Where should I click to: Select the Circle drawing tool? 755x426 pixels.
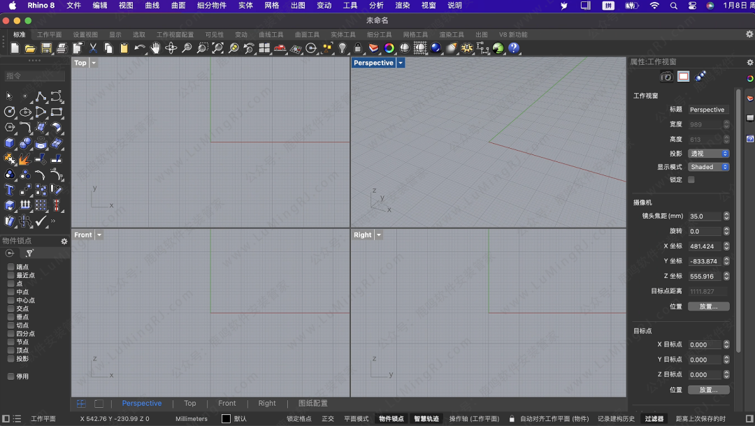click(10, 112)
